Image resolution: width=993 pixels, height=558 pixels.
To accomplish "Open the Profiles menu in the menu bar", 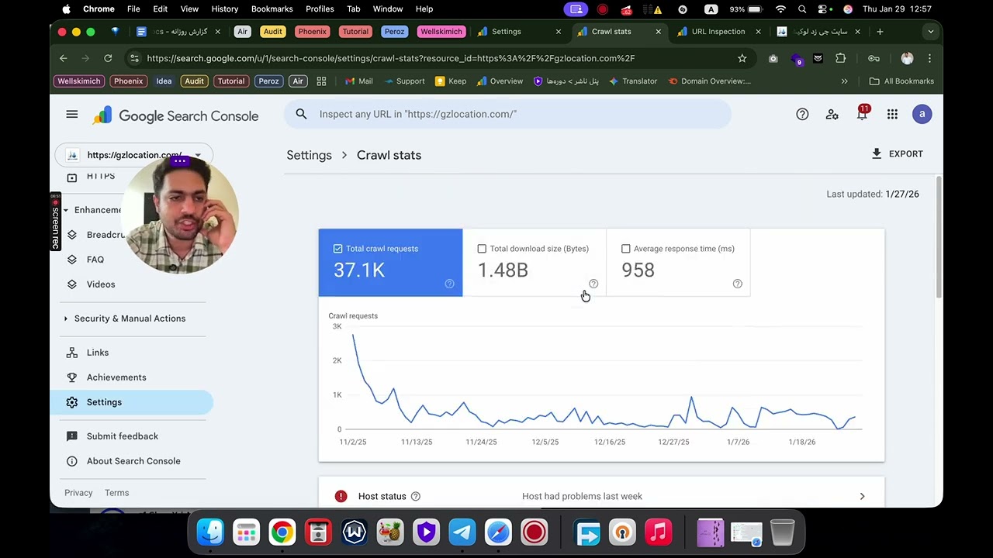I will 320,9.
